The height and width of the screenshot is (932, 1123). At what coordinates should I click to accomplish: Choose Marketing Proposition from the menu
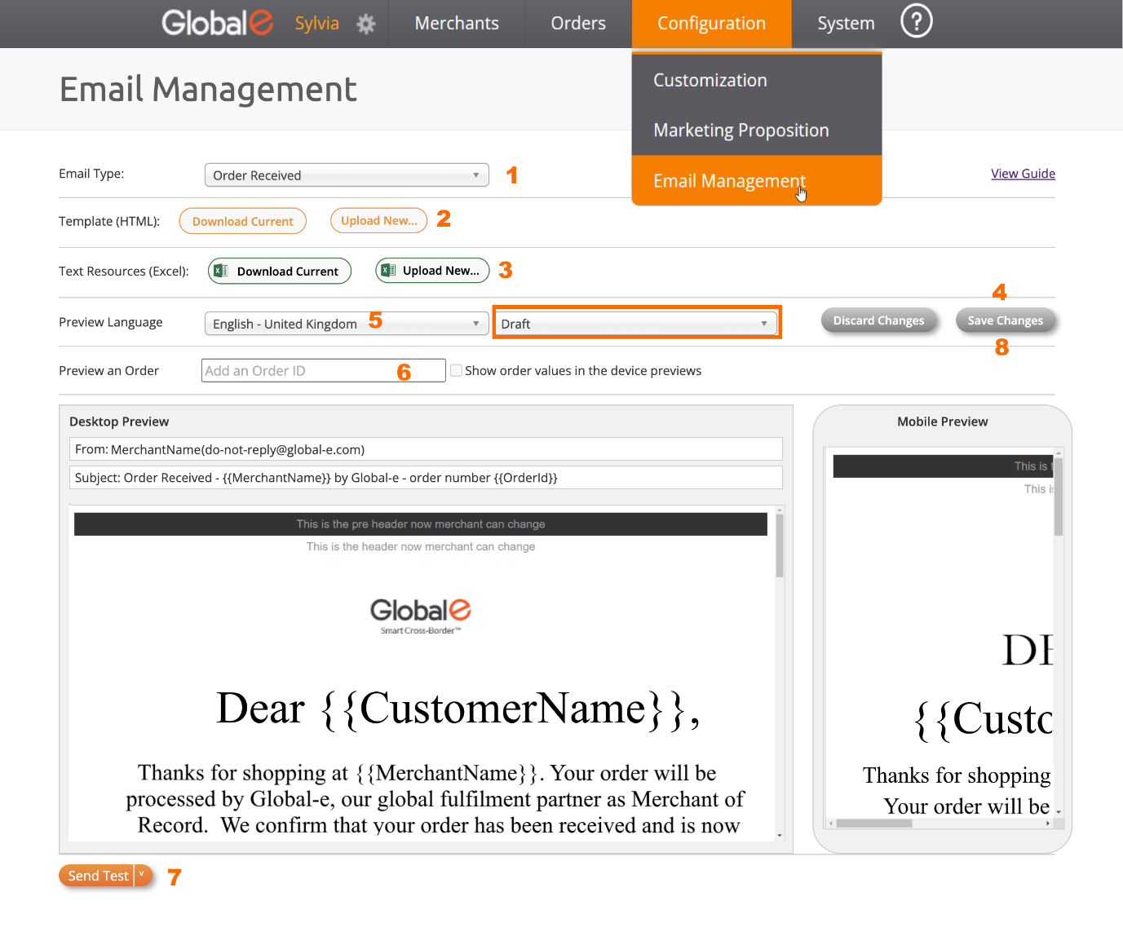click(x=741, y=130)
